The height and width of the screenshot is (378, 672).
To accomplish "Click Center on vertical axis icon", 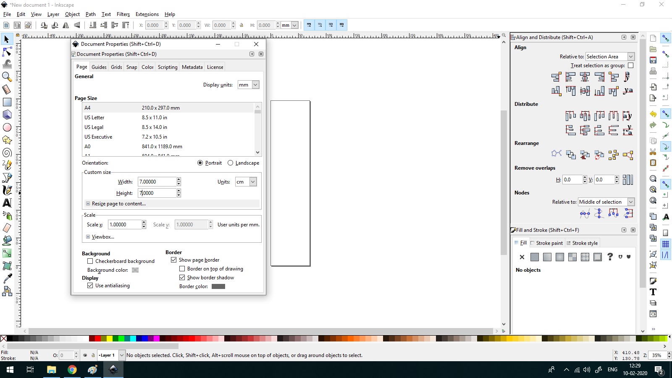I will pyautogui.click(x=585, y=77).
